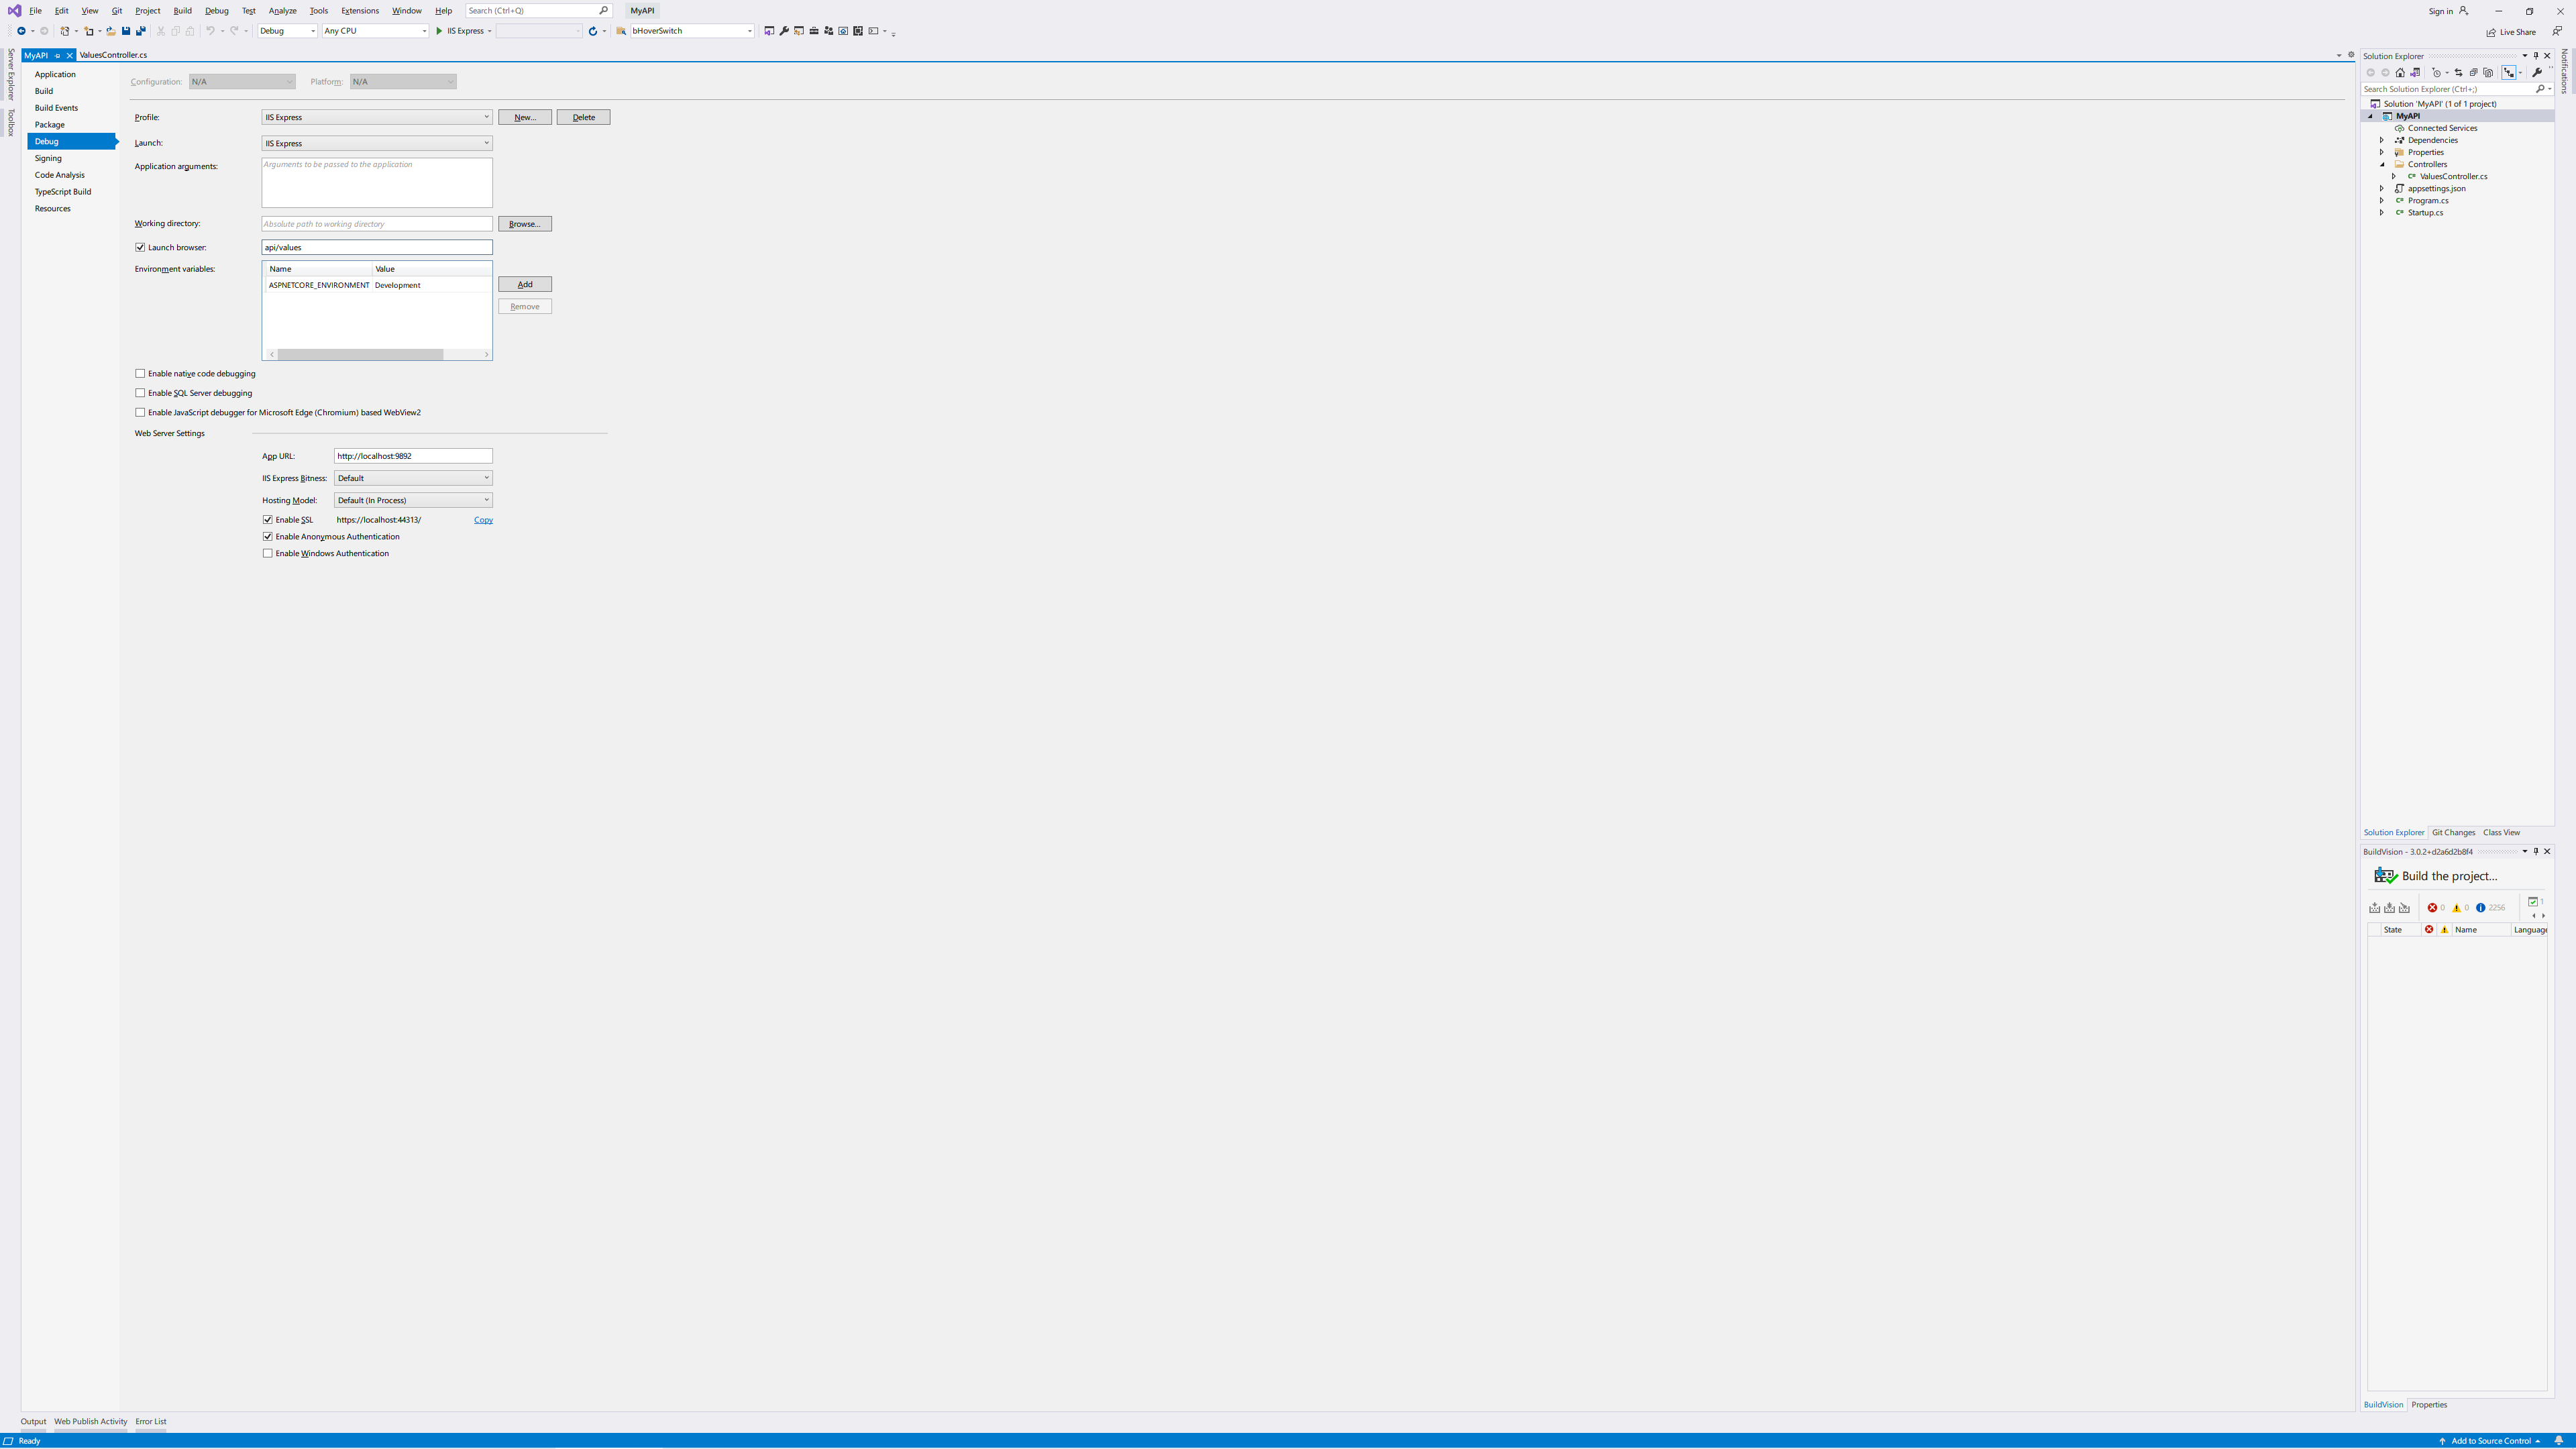Click the Save All toolbar icon
2576x1449 pixels.
click(x=140, y=31)
